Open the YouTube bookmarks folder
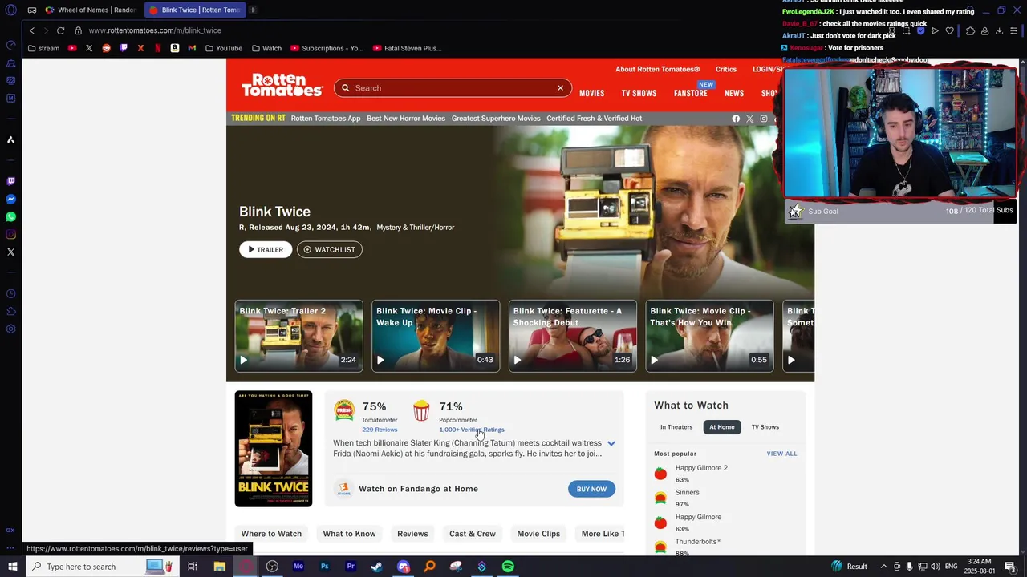The height and width of the screenshot is (577, 1027). point(224,48)
